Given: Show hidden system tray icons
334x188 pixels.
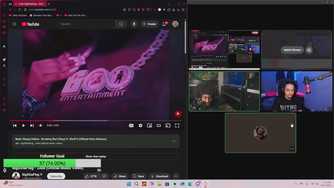Looking at the screenshot, I should [296, 184].
